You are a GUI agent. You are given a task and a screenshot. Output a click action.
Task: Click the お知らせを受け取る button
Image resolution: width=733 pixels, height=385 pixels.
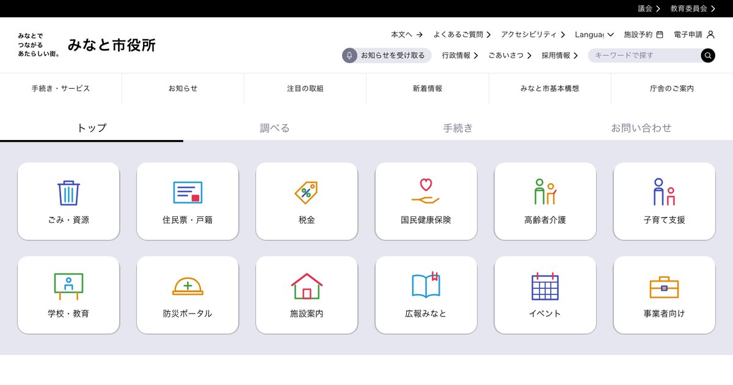387,56
